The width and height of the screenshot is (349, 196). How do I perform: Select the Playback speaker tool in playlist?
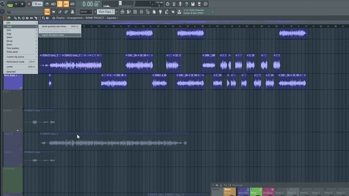47,18
